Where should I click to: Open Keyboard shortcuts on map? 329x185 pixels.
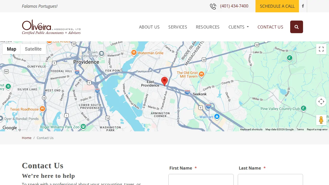click(251, 129)
